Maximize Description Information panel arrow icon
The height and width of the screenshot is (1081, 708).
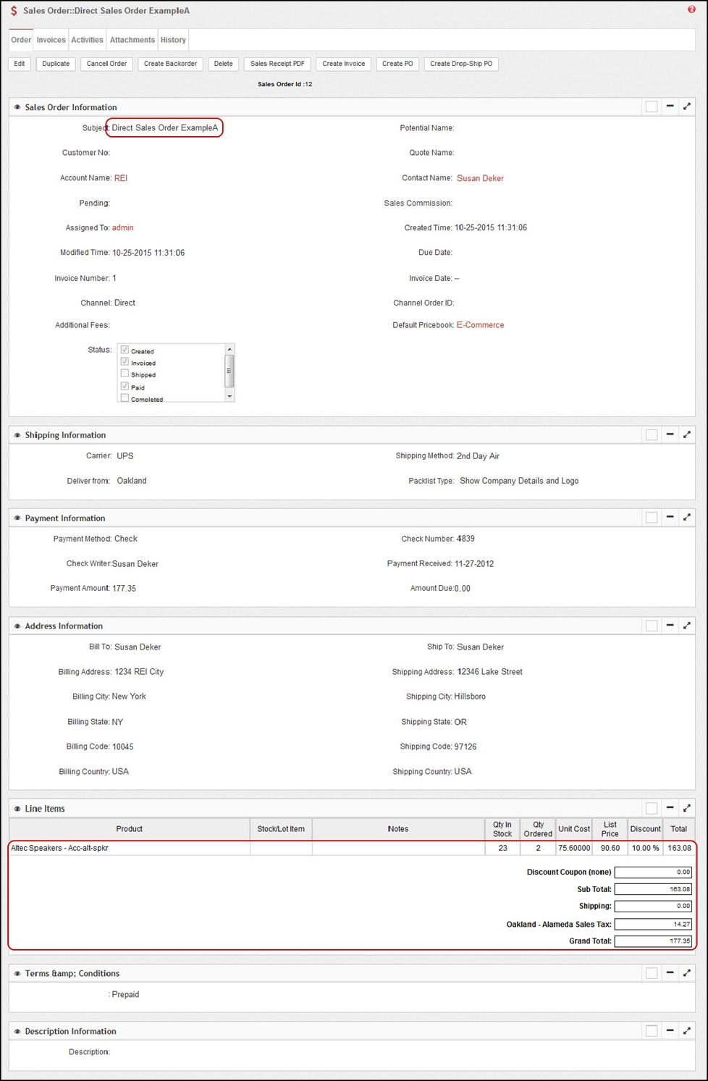tap(687, 1030)
